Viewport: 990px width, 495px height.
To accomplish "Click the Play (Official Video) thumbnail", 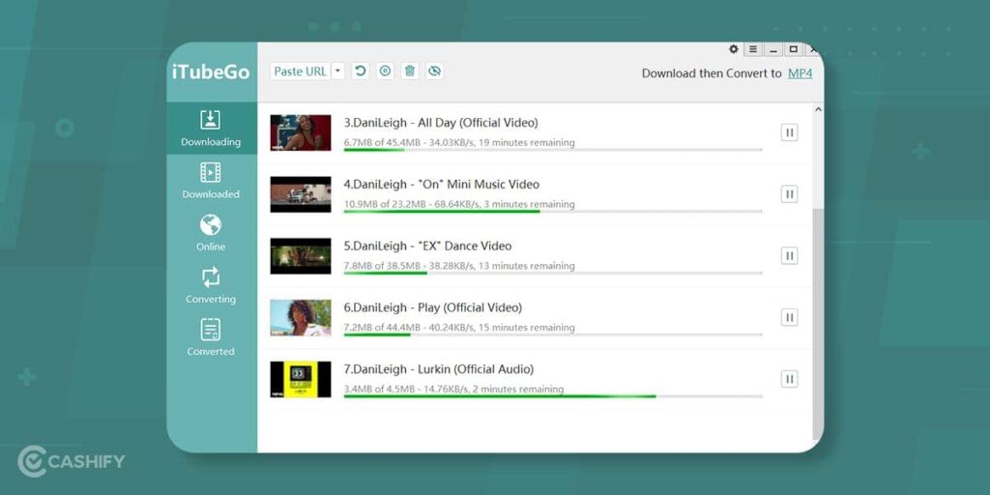I will 301,317.
